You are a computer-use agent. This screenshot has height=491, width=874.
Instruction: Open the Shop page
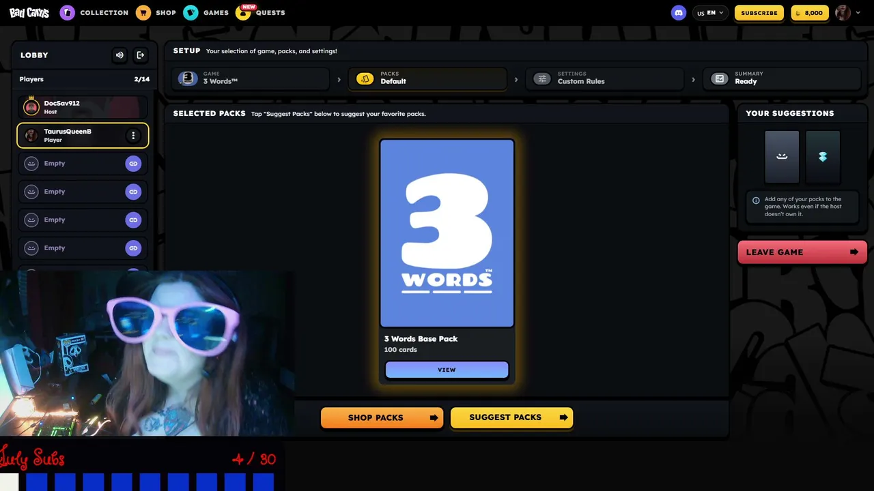[156, 12]
